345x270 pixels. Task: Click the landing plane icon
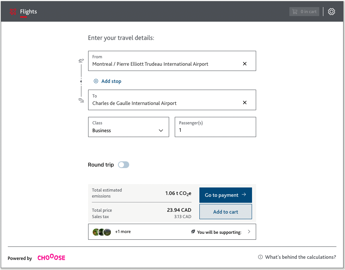click(81, 100)
